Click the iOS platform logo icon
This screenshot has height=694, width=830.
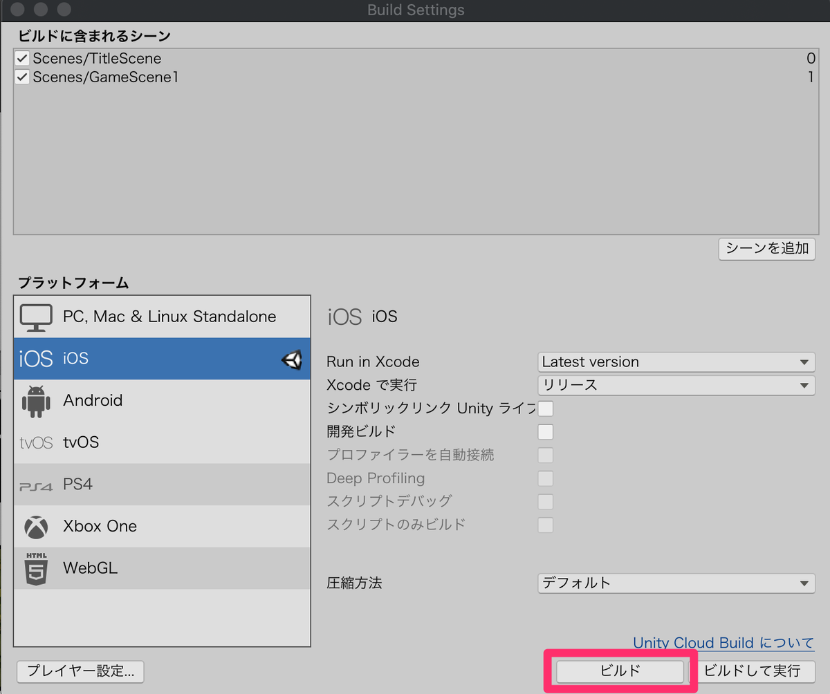click(36, 359)
